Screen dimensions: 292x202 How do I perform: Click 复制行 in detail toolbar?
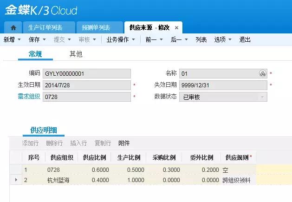tap(103, 143)
